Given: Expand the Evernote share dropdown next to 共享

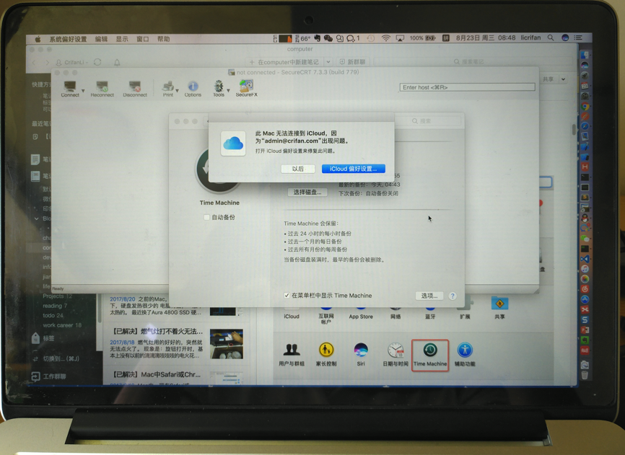Looking at the screenshot, I should coord(563,79).
